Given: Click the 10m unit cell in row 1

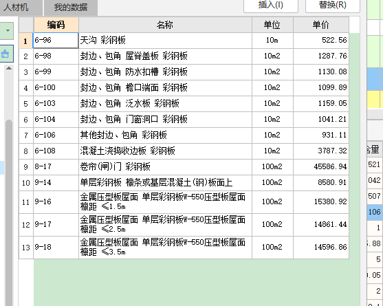Looking at the screenshot, I should point(272,41).
